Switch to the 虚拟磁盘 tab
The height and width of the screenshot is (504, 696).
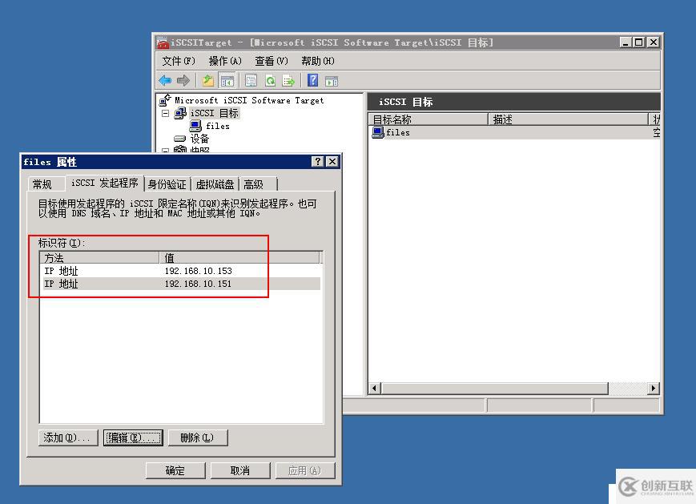click(x=215, y=184)
